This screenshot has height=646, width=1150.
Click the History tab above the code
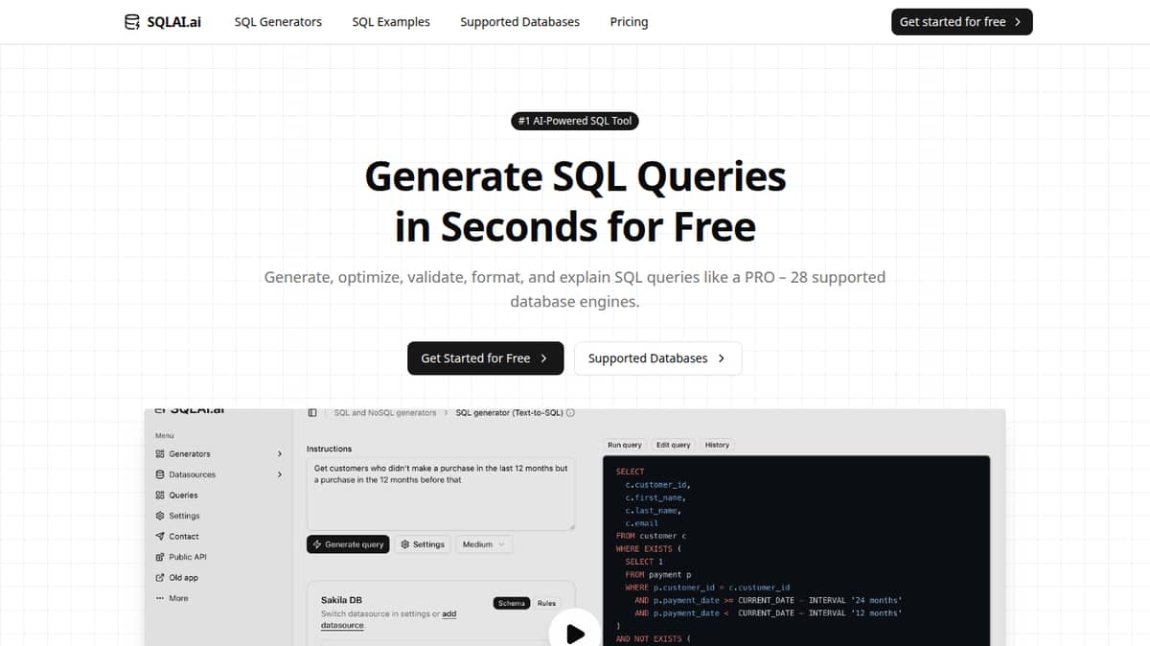pyautogui.click(x=718, y=445)
